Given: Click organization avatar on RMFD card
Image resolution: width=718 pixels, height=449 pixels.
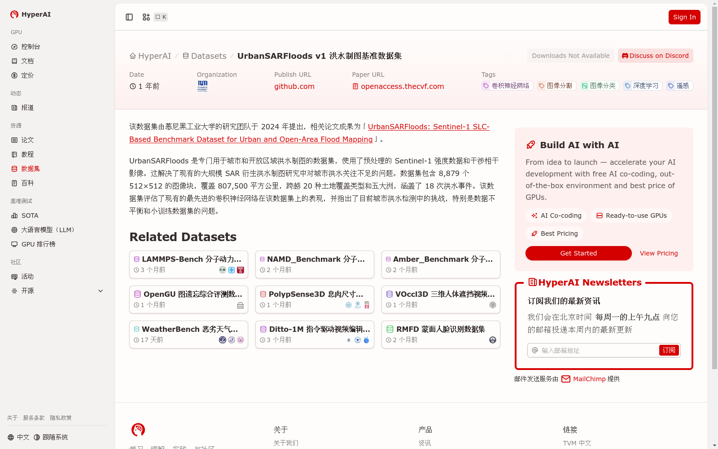Looking at the screenshot, I should (493, 340).
